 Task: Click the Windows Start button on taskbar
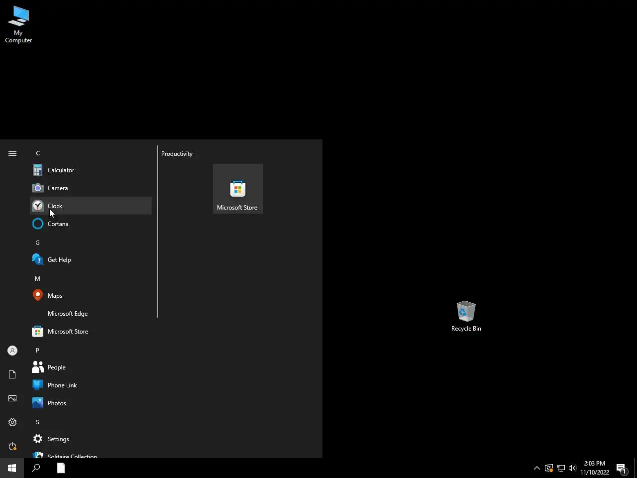tap(12, 468)
